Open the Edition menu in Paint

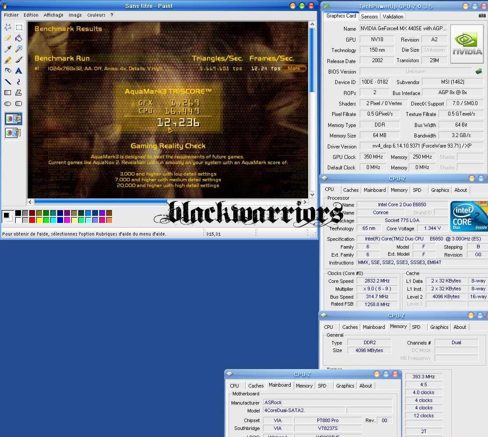pos(31,15)
